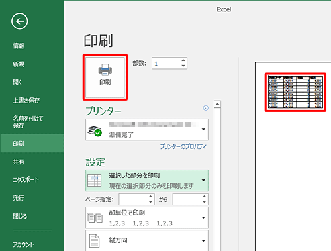
Task: Click the portrait page orientation icon
Action: tap(95, 241)
